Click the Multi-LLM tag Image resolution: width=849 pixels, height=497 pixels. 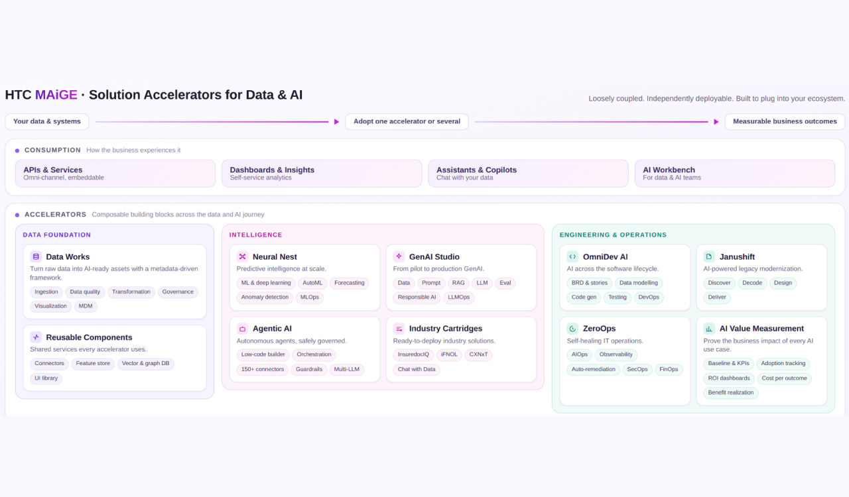[x=347, y=369]
